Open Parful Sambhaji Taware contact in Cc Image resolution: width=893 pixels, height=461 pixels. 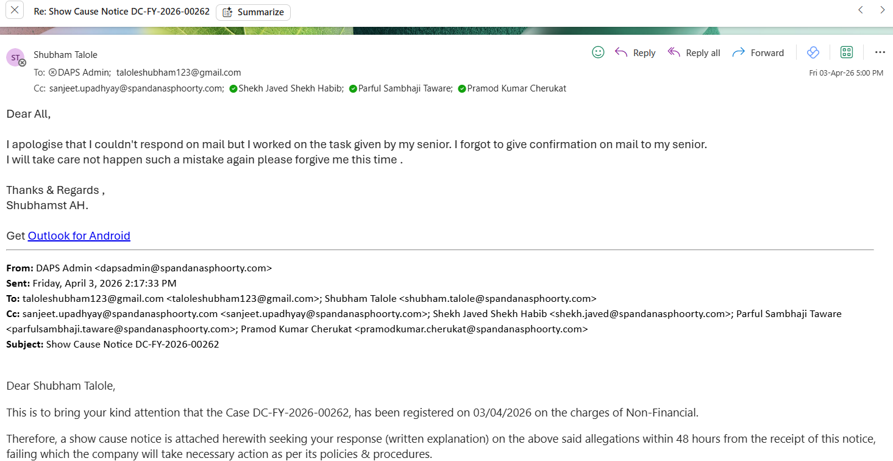(x=405, y=88)
